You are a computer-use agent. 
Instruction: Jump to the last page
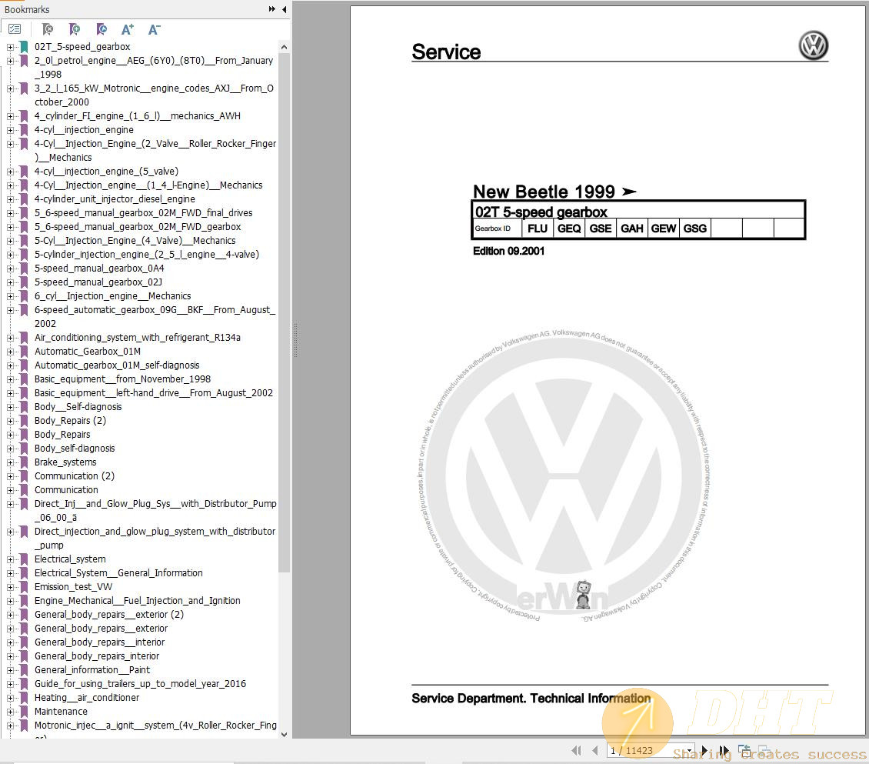(724, 750)
